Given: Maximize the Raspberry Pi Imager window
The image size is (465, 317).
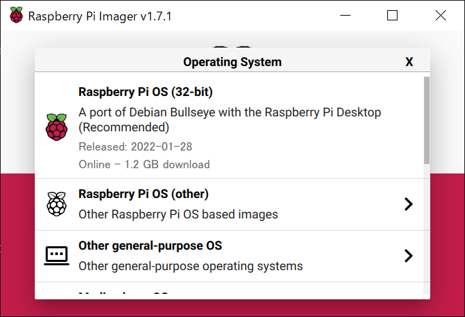Looking at the screenshot, I should (392, 16).
